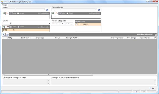Viewport: 159px width, 94px height.
Task: Click the Grupo de Produto selected-items list box
Action: pyautogui.click(x=76, y=17)
